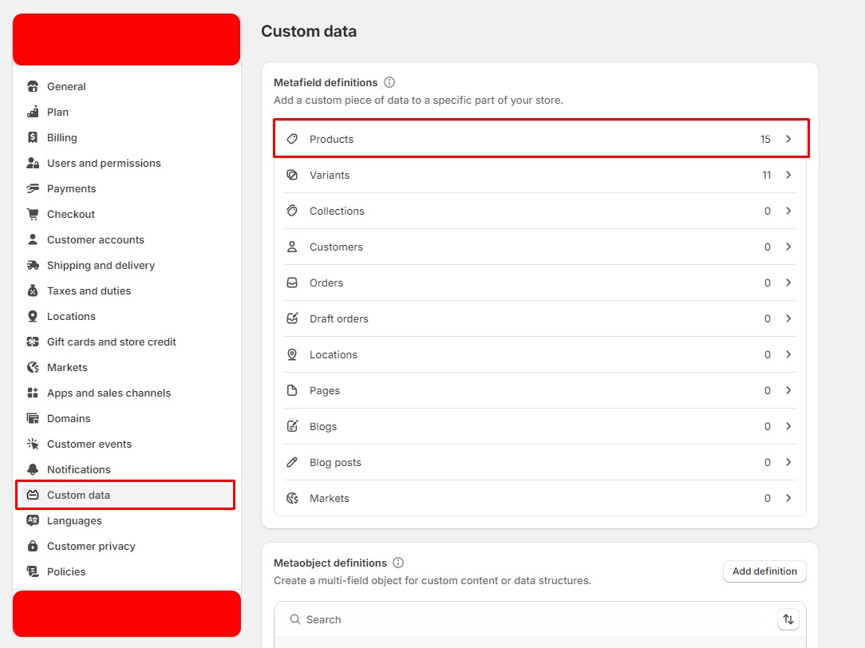The image size is (865, 648).
Task: Expand the Variants metafield row chevron
Action: pos(788,175)
